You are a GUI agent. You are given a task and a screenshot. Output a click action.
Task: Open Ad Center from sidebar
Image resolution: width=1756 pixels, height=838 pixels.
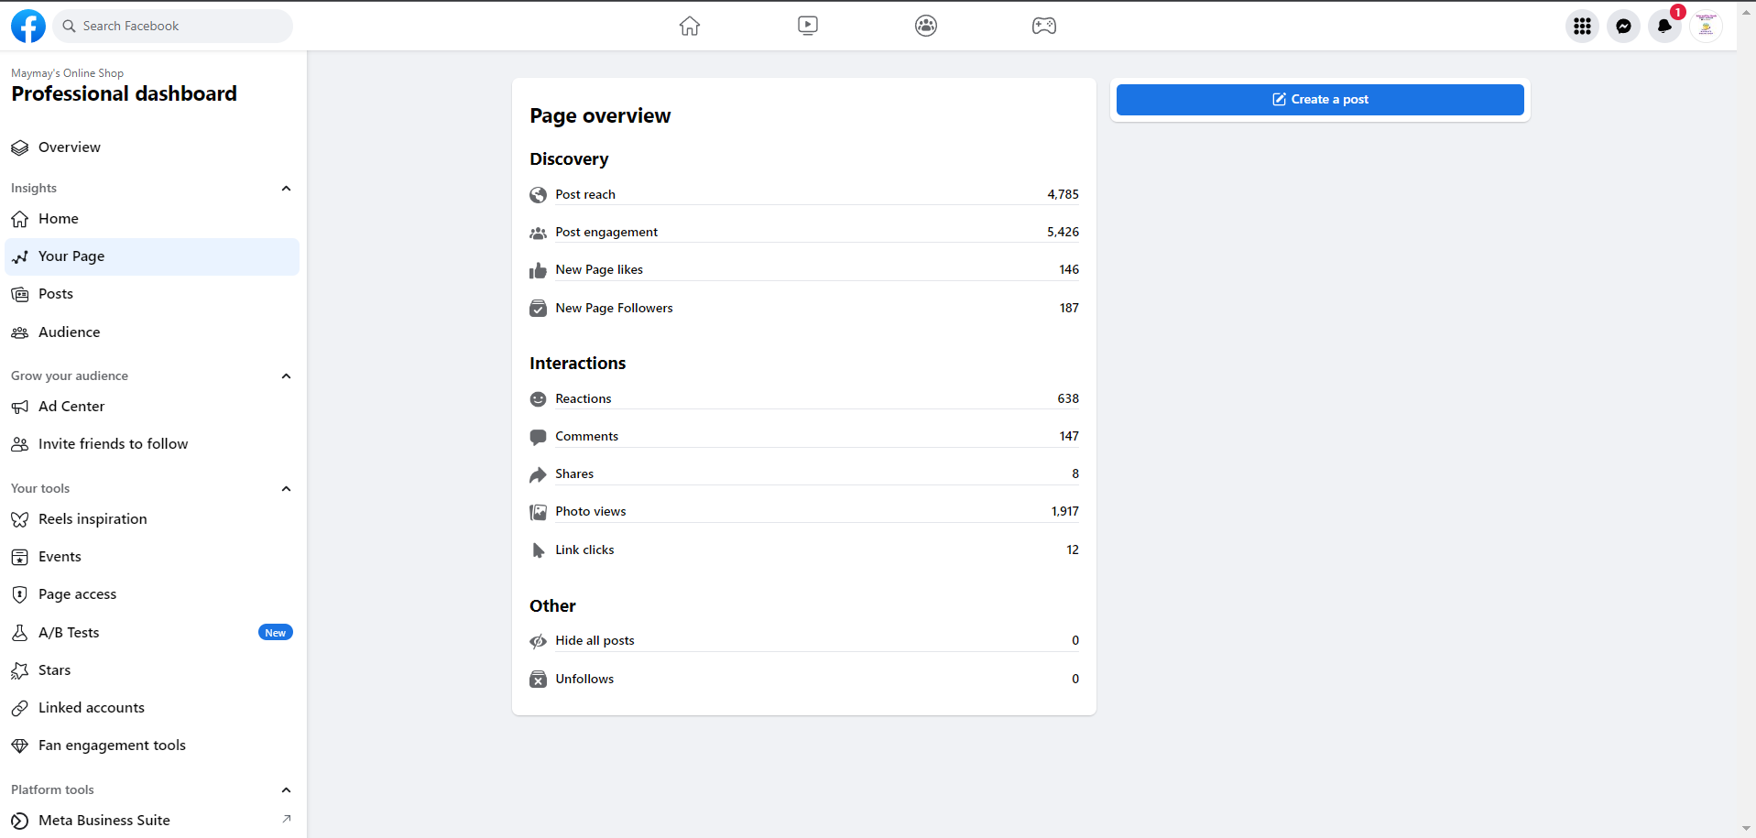pos(71,407)
